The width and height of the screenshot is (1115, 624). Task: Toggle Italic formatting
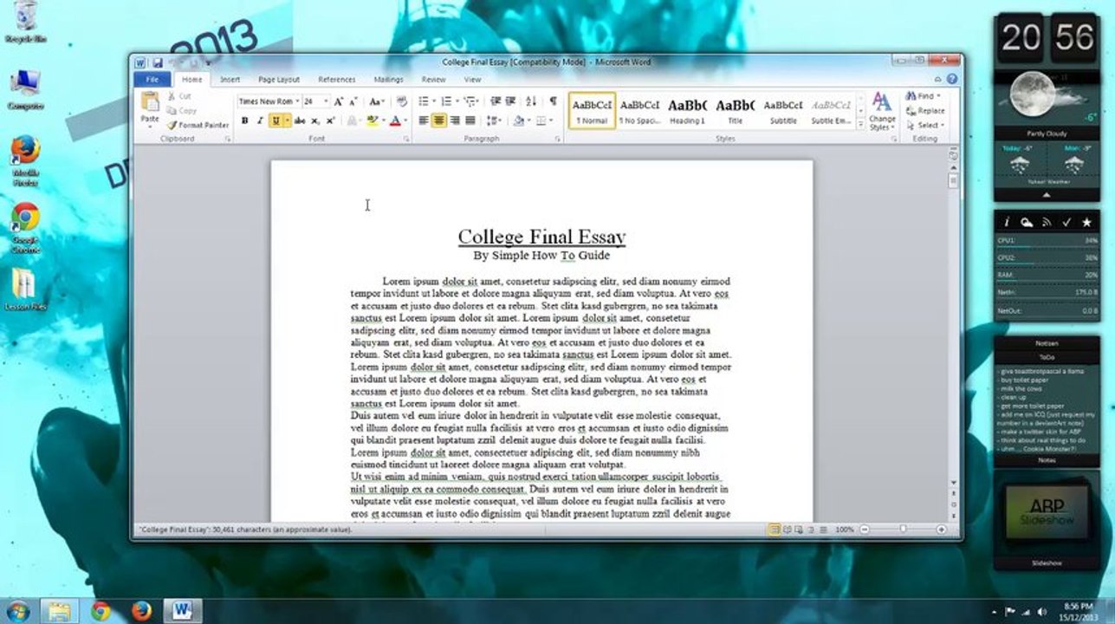[x=259, y=121]
